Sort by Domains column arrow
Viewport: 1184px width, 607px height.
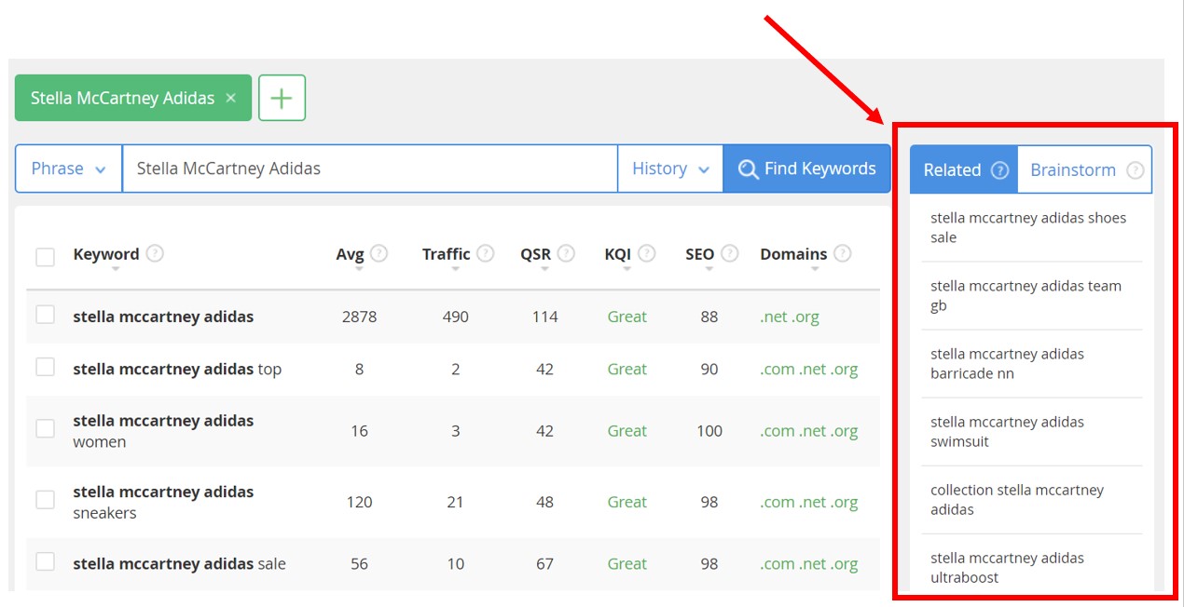coord(815,269)
